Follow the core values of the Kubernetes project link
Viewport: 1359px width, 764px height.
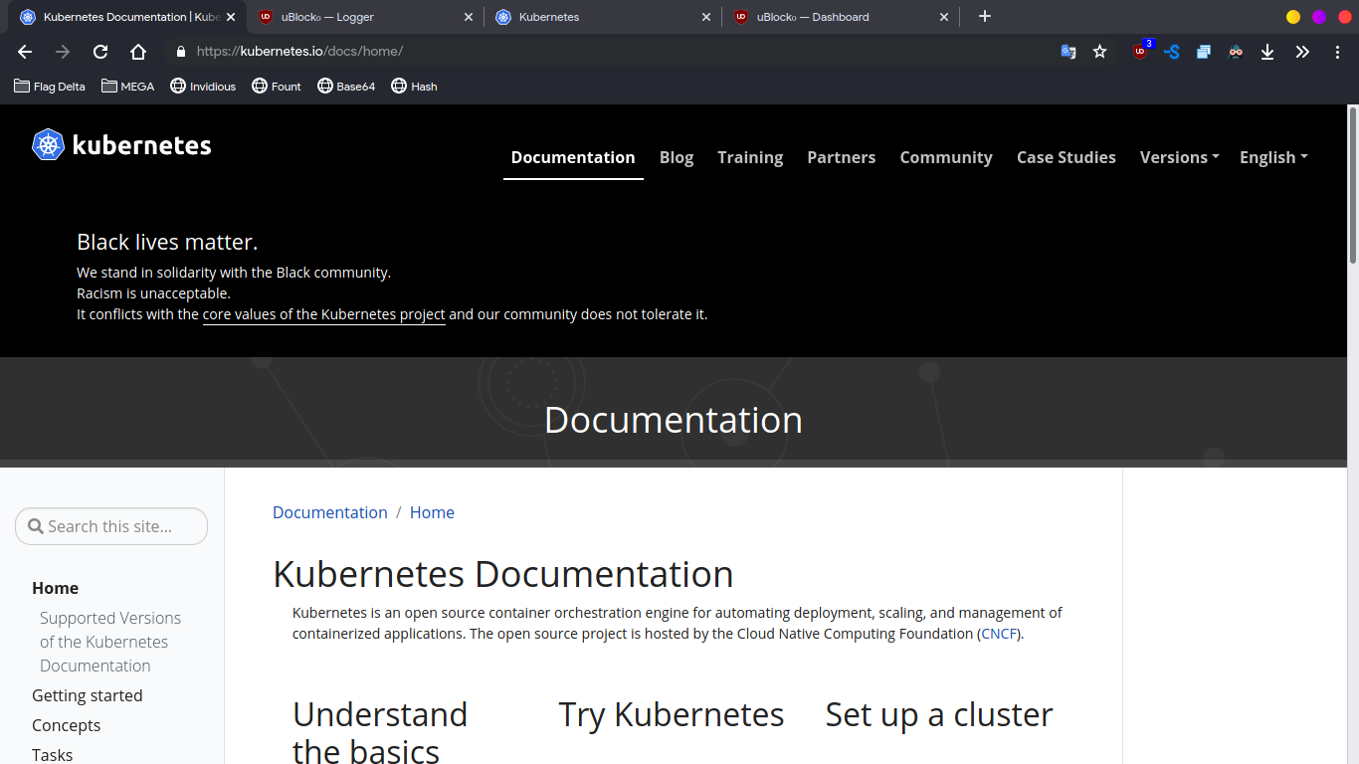tap(324, 314)
